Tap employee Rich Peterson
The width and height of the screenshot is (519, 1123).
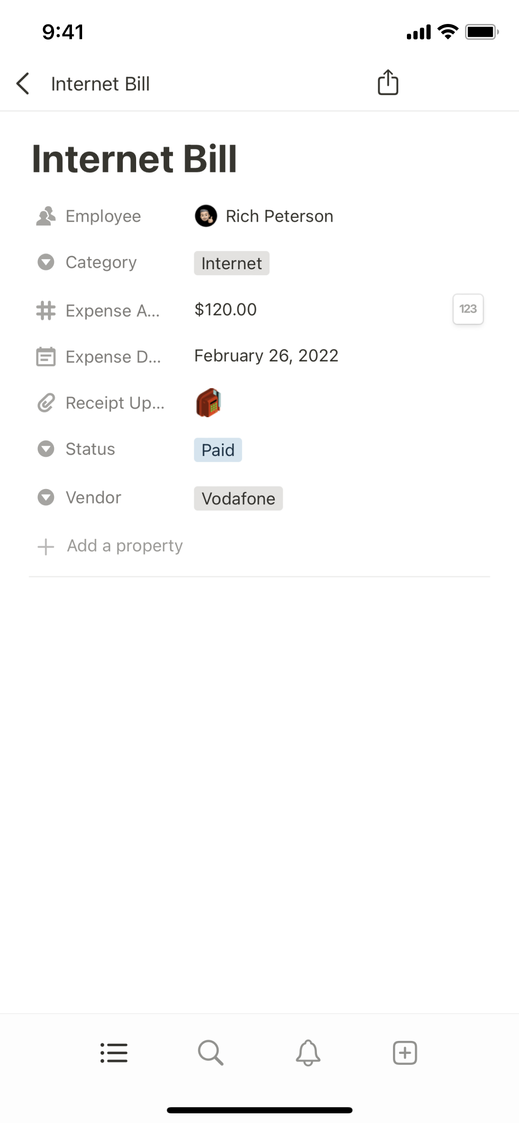point(279,216)
